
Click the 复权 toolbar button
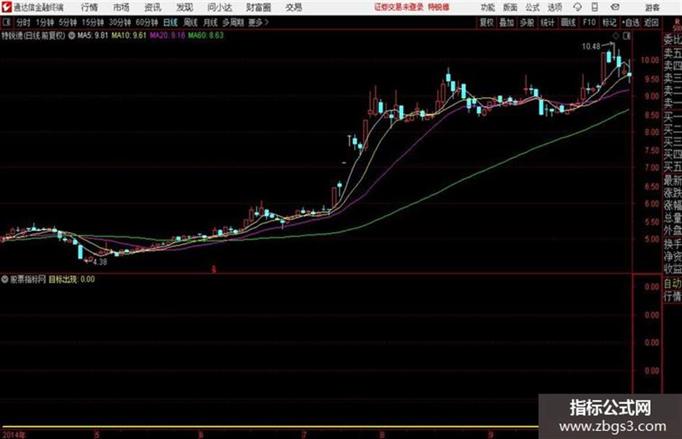(x=486, y=22)
